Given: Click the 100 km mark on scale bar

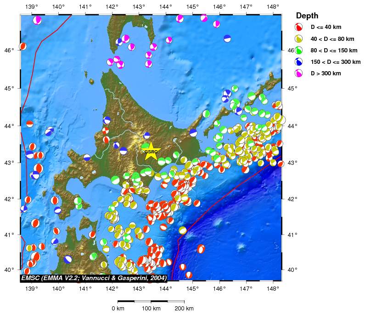Looking at the screenshot, I should pyautogui.click(x=151, y=309).
